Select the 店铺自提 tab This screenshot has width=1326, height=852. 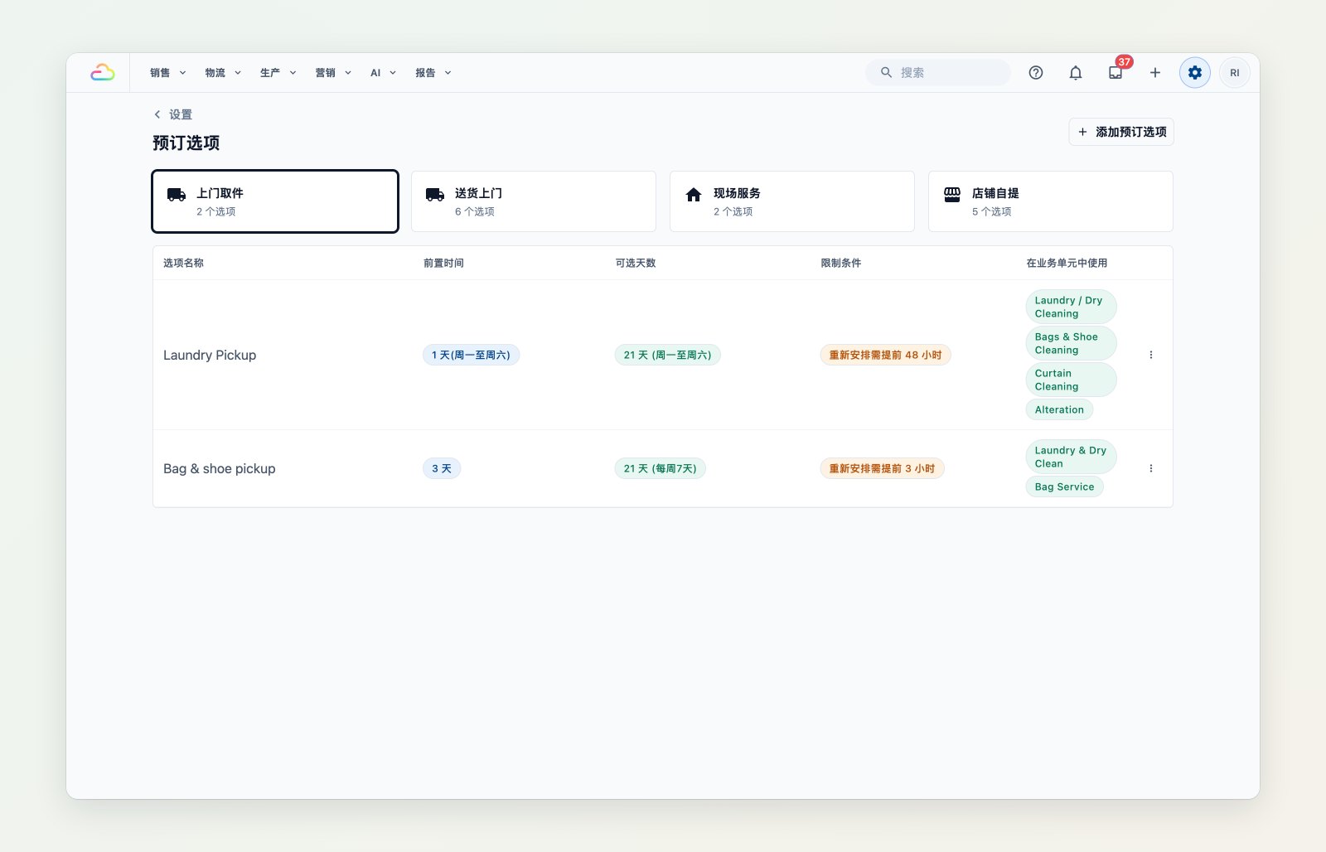[1051, 201]
